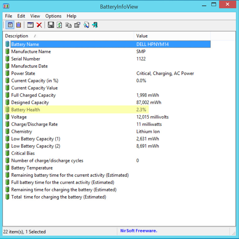Close the BatteryInfoView window
The image size is (239, 239).
click(227, 4)
